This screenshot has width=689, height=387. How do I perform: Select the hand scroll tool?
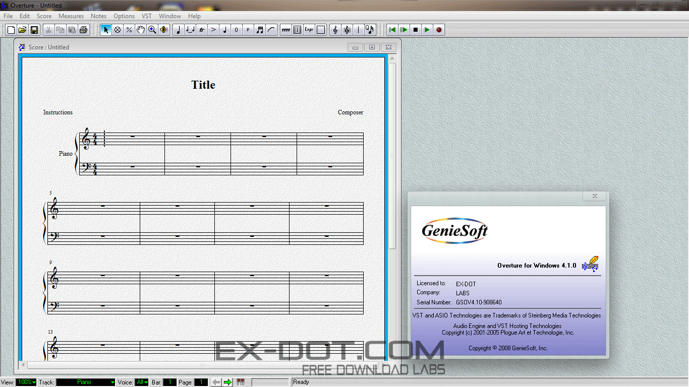point(141,30)
